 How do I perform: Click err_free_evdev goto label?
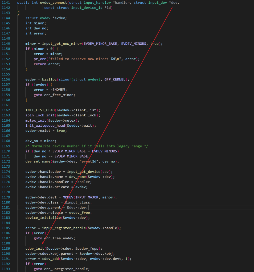(59, 238)
